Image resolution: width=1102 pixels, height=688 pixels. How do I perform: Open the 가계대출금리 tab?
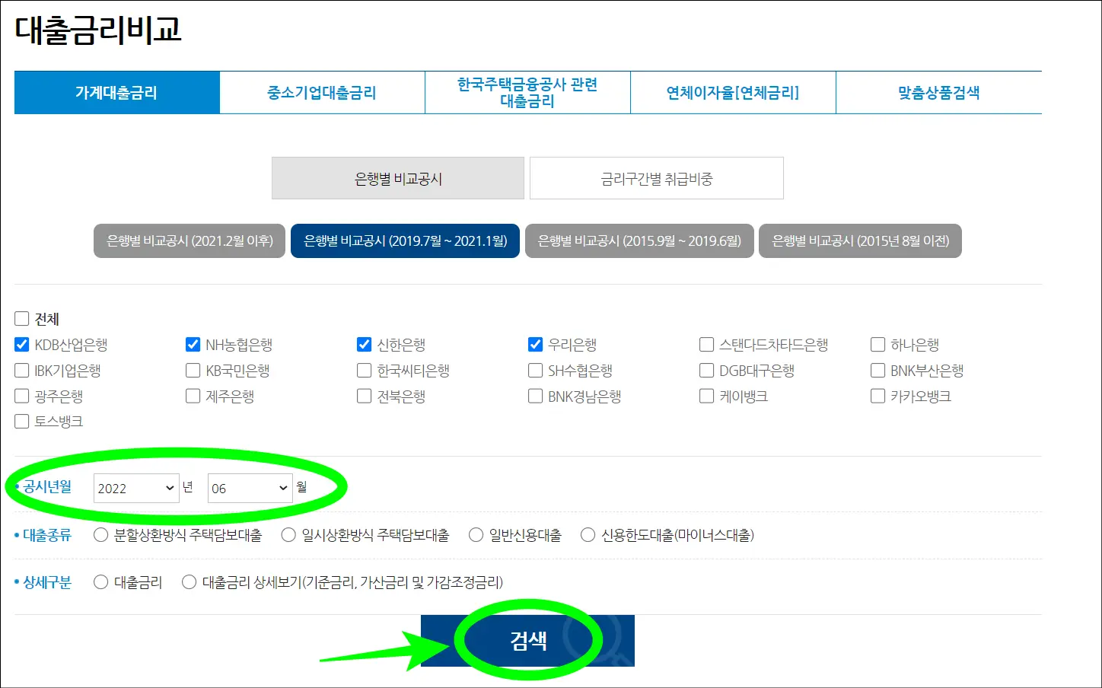coord(116,93)
